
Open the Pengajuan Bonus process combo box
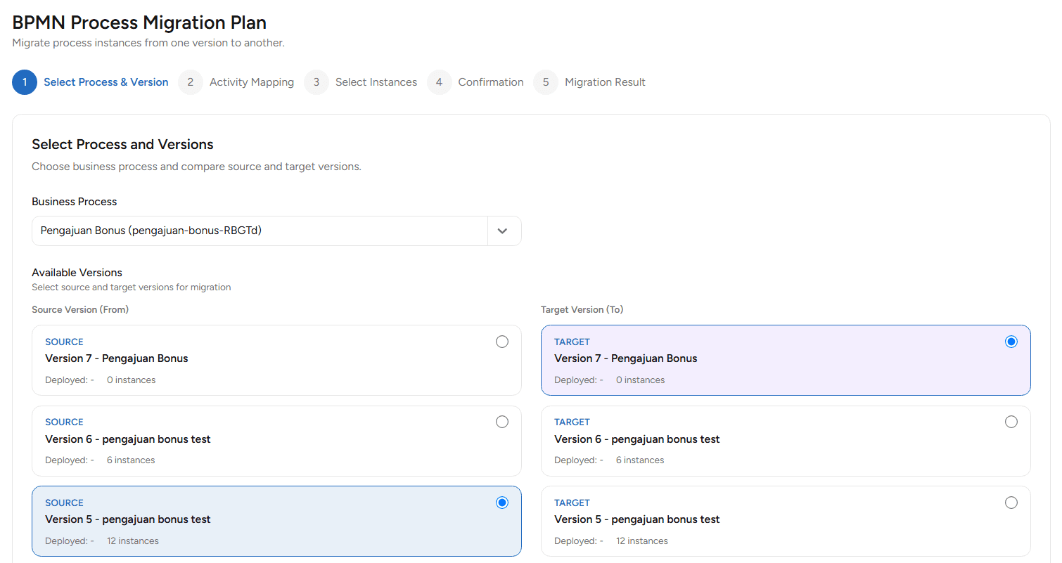(276, 231)
